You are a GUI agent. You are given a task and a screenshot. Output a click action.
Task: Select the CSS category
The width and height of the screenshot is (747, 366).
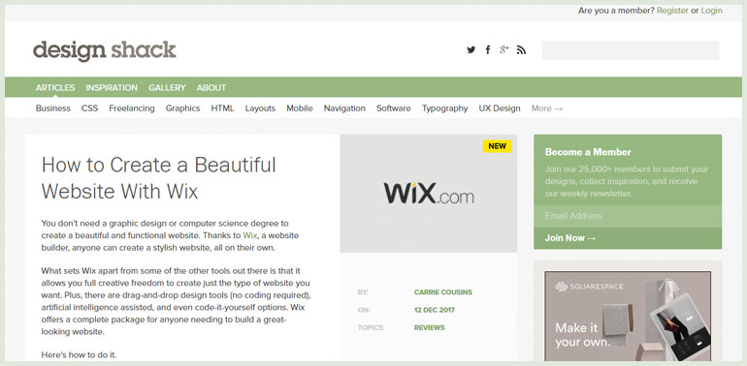click(x=89, y=108)
